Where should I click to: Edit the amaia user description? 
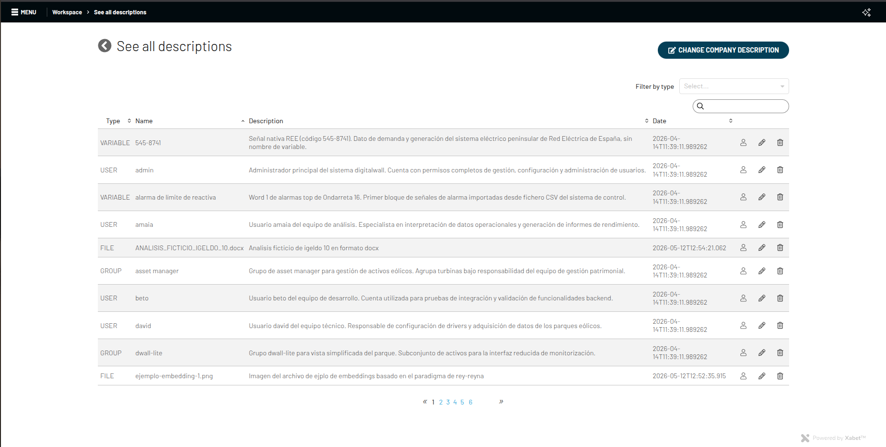(x=762, y=224)
